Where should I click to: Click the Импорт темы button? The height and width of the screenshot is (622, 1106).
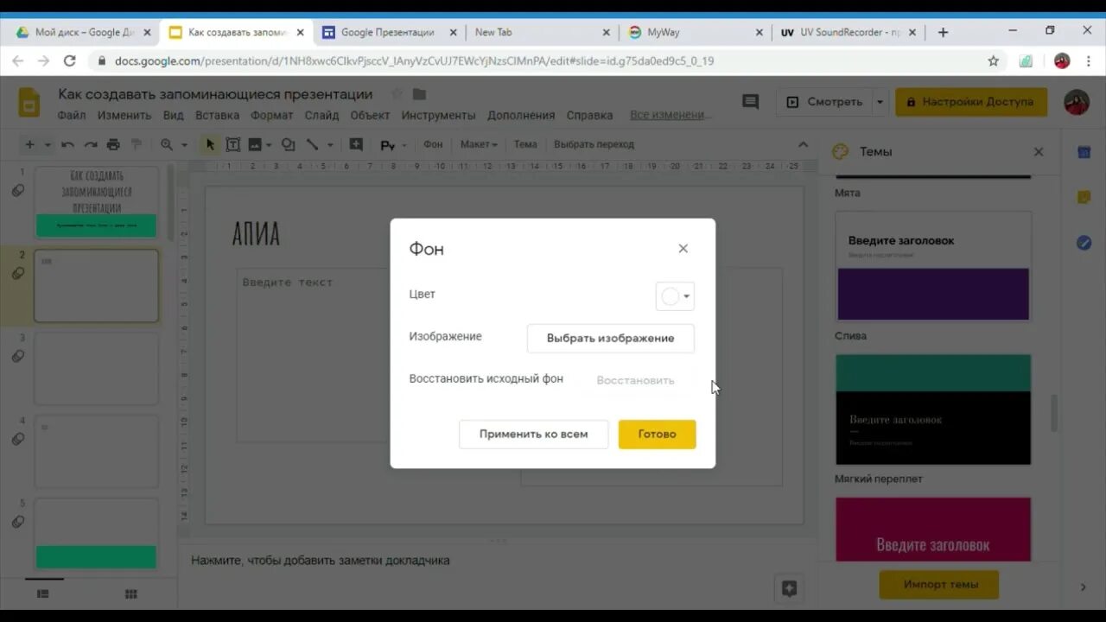click(939, 584)
